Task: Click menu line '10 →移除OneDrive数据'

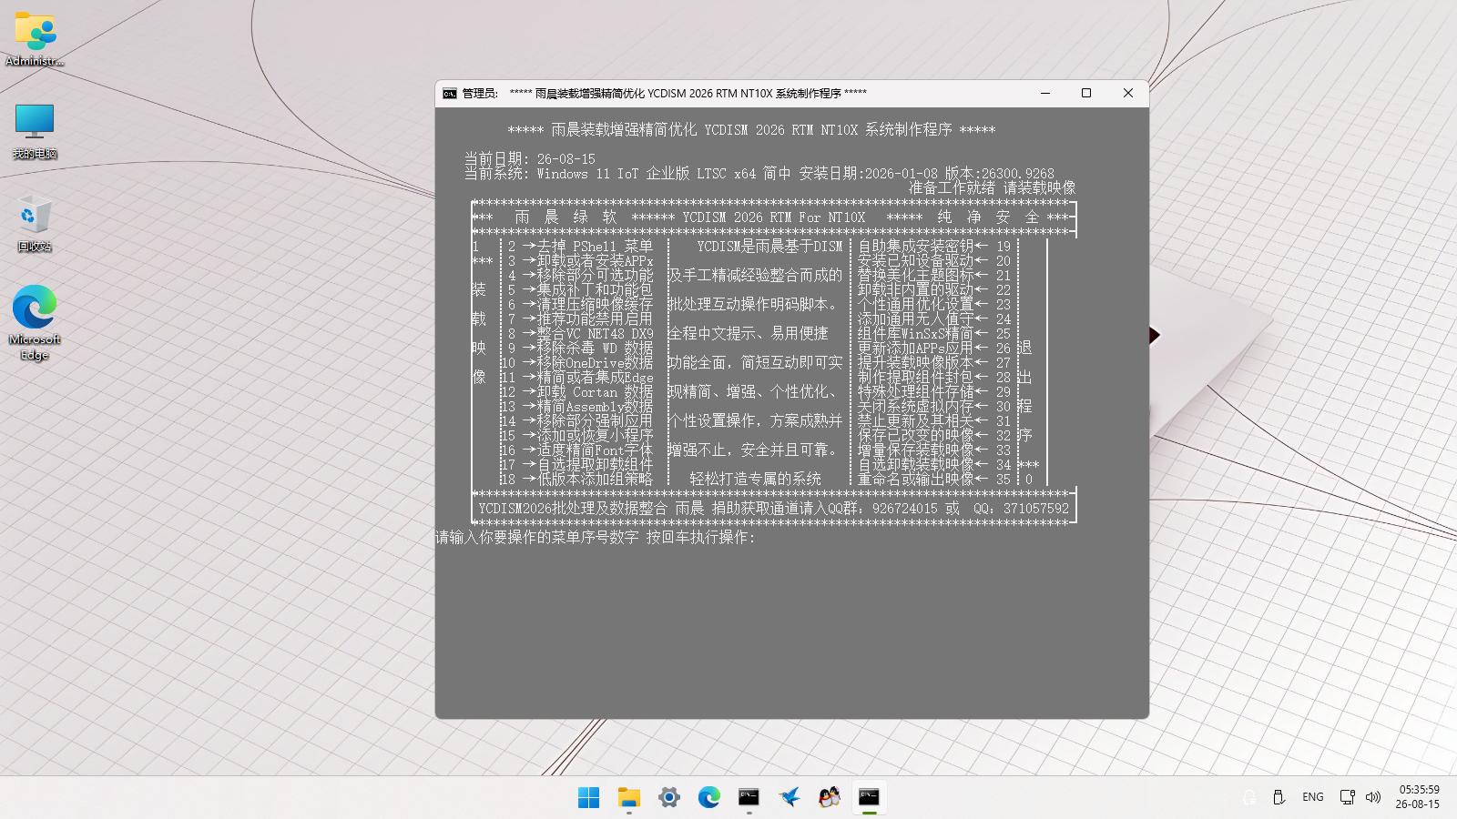Action: coord(577,363)
